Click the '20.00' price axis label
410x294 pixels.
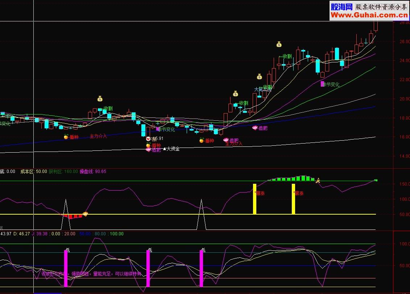point(405,99)
